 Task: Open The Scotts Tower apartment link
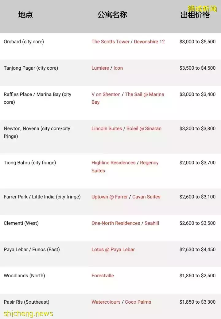pyautogui.click(x=110, y=42)
